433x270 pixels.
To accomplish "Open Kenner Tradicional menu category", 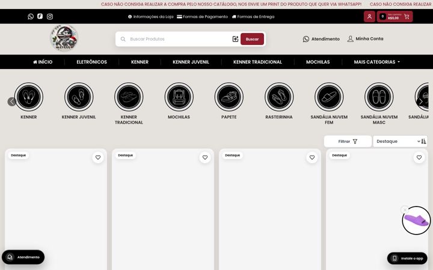I will 257,62.
